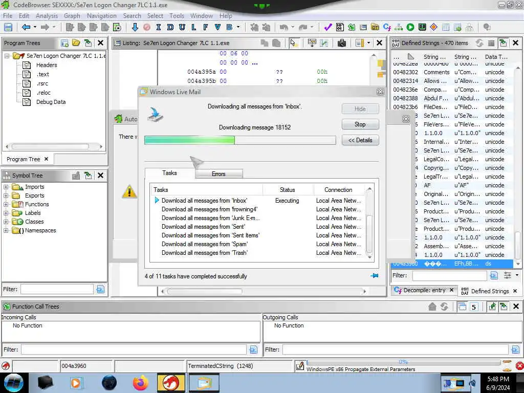This screenshot has width=524, height=393.
Task: Click the Function Call Trees home icon
Action: (432, 307)
